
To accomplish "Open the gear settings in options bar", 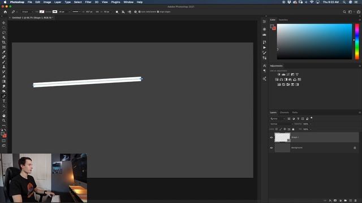I will [x=136, y=12].
